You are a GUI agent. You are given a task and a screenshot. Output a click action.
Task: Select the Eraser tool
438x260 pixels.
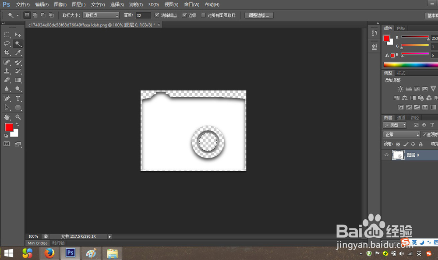click(7, 80)
